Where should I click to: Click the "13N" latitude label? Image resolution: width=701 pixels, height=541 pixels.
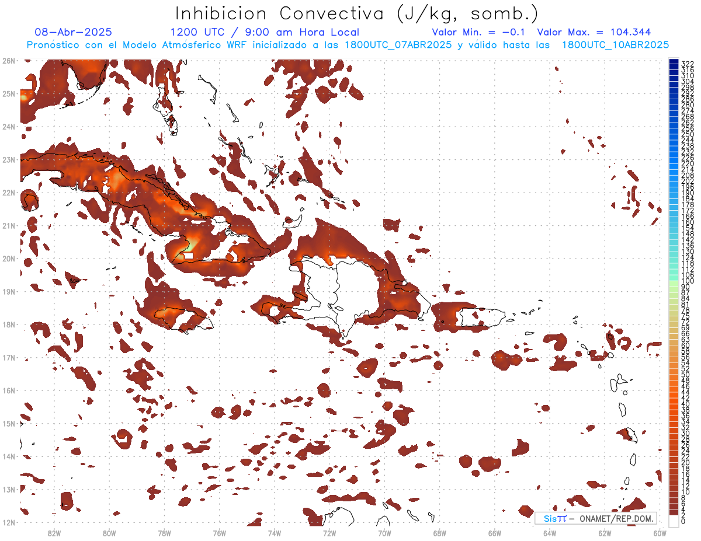pyautogui.click(x=9, y=489)
